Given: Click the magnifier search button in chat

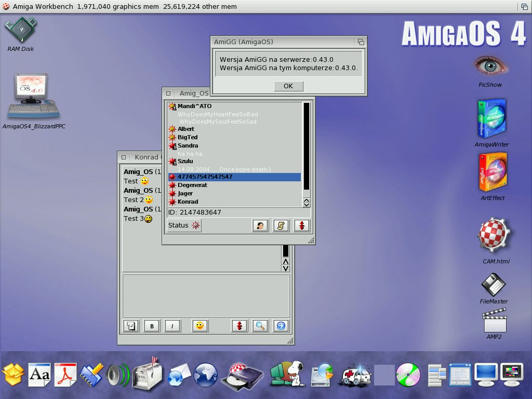Looking at the screenshot, I should click(260, 326).
